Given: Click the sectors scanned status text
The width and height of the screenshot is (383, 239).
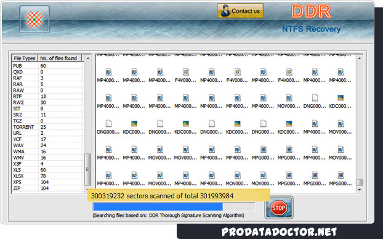Looking at the screenshot, I should [162, 196].
